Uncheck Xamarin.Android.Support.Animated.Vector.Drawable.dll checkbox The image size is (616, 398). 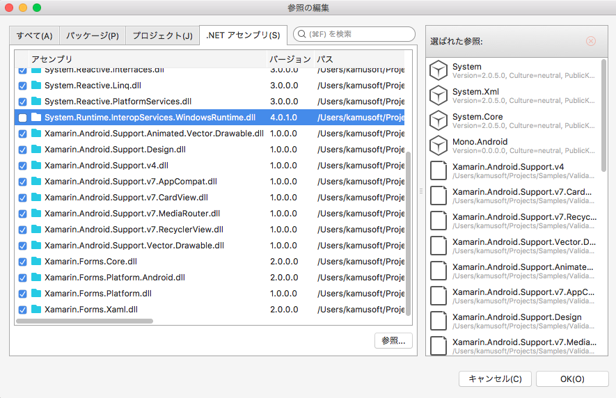(x=22, y=134)
